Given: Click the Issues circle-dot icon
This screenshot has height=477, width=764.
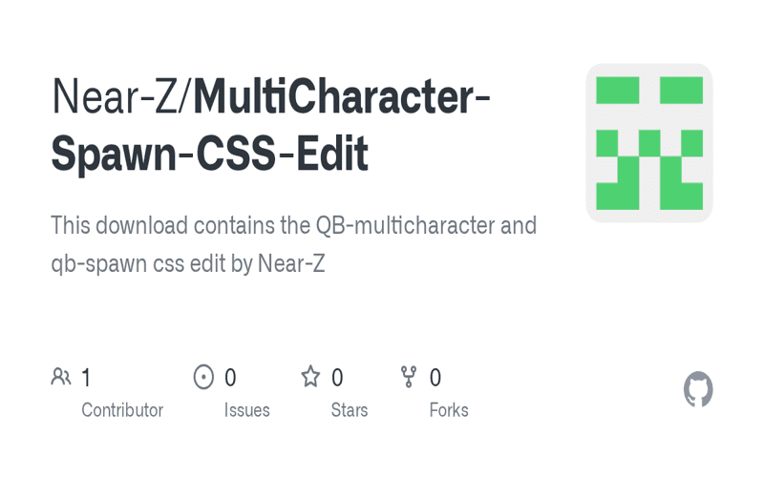Looking at the screenshot, I should (203, 377).
